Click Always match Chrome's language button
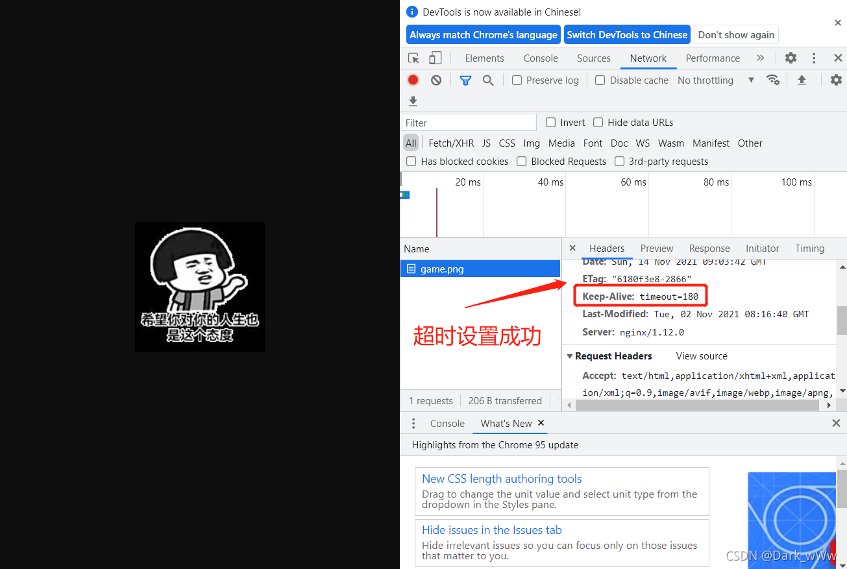Image resolution: width=847 pixels, height=569 pixels. 484,34
